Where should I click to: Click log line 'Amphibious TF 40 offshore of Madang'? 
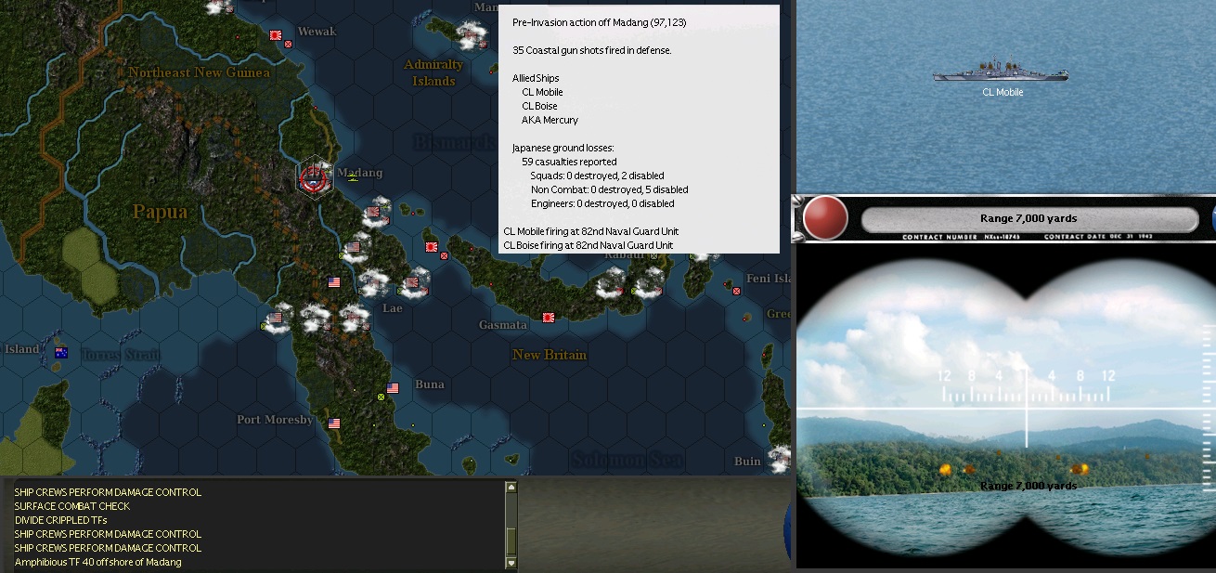98,562
